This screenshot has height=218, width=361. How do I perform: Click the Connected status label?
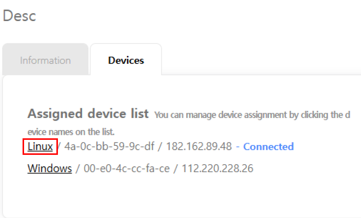268,147
